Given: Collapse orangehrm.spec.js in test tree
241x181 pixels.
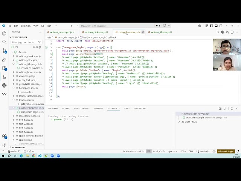Looking at the screenshot, I should pyautogui.click(x=14, y=108).
